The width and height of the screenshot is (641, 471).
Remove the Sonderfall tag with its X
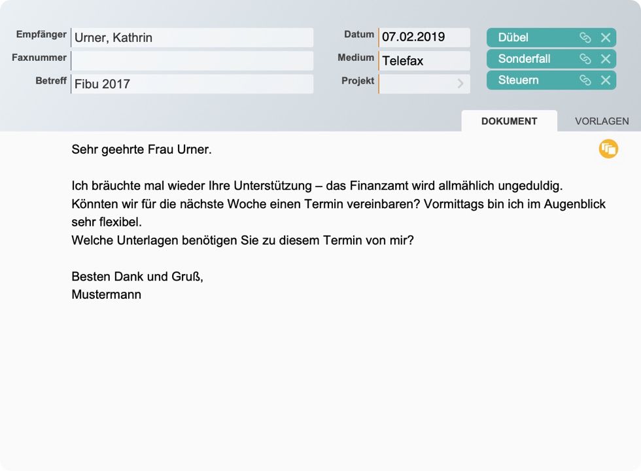[x=606, y=59]
